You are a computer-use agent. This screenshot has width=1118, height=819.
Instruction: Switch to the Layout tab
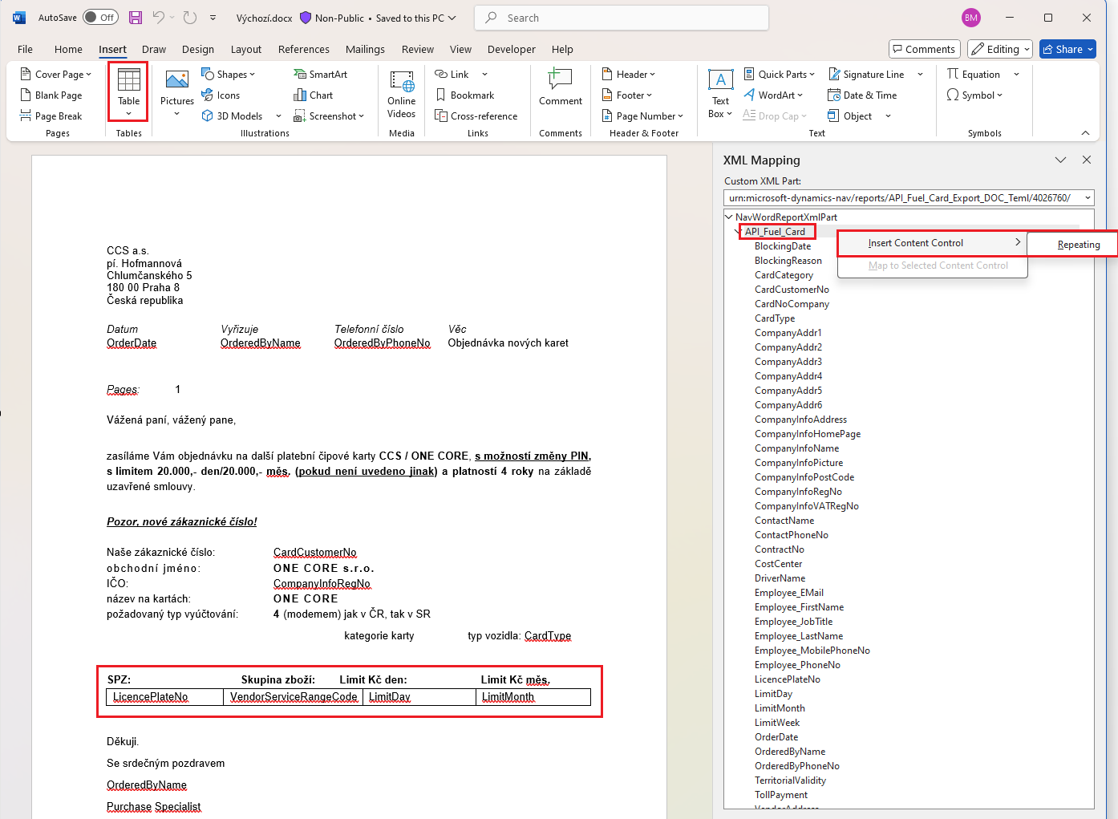point(245,49)
